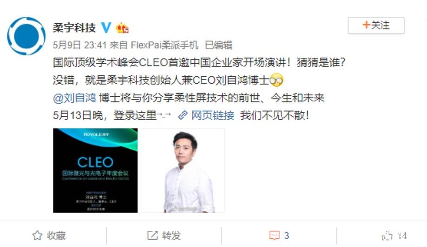Viewport: 427px width, 247px height.
Task: Click the comment count 3
Action: [287, 235]
